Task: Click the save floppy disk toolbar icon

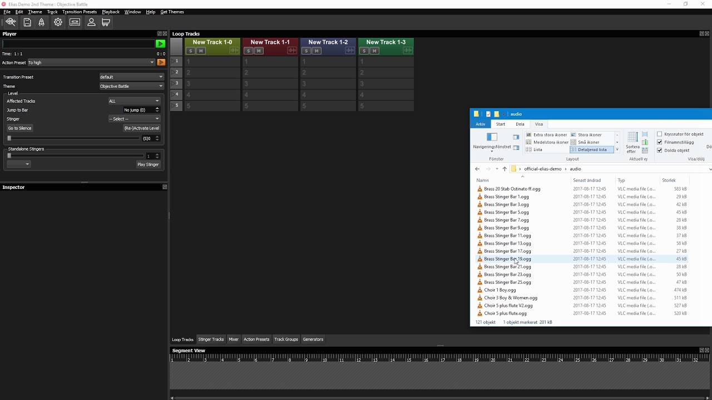Action: coord(27,22)
